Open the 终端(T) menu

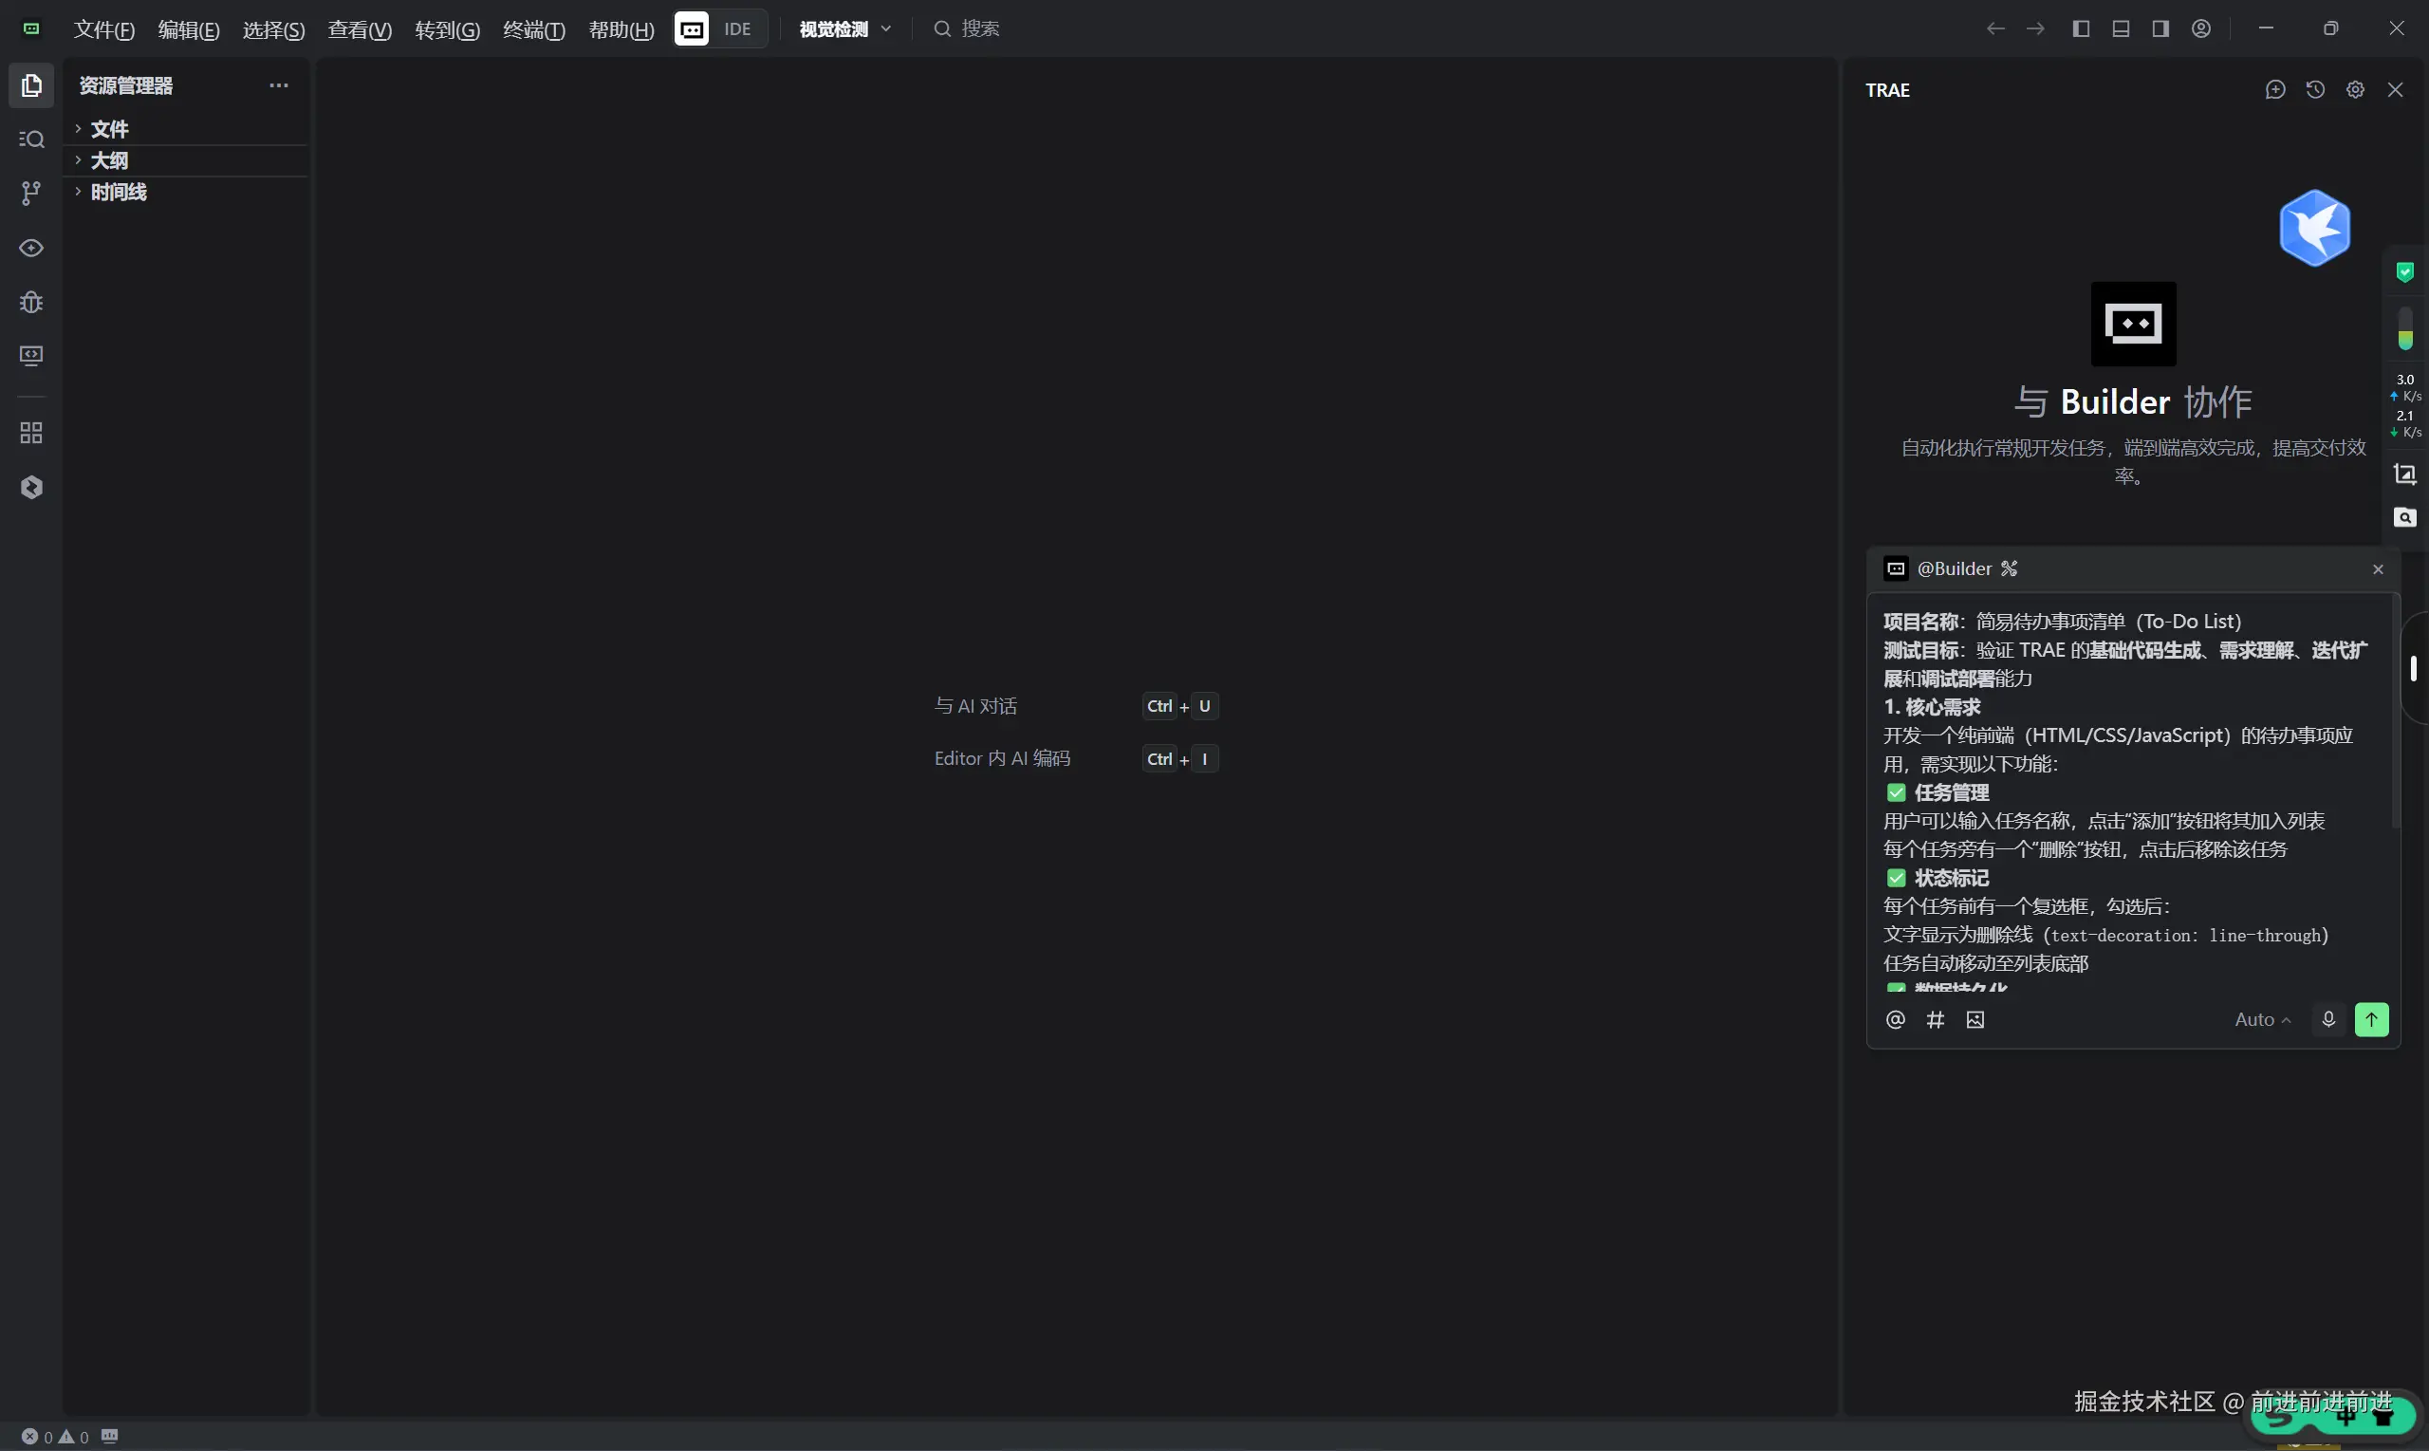pyautogui.click(x=533, y=29)
